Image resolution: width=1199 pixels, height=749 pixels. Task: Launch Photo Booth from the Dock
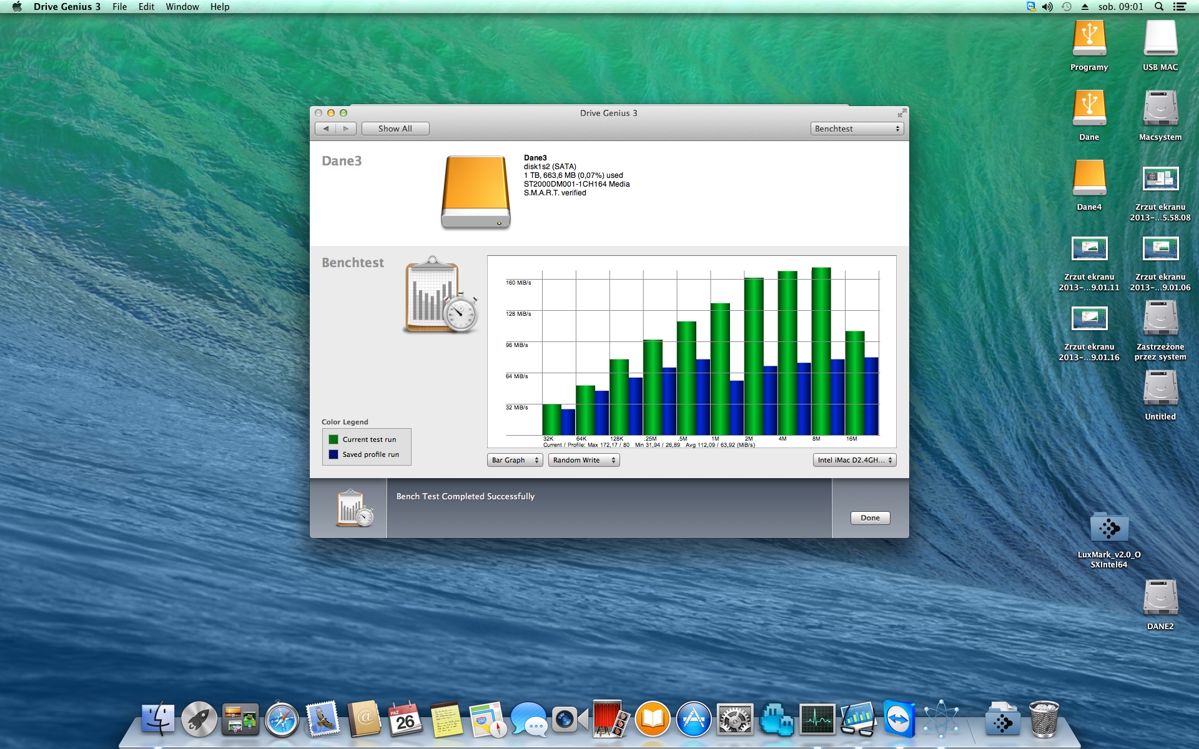point(611,719)
